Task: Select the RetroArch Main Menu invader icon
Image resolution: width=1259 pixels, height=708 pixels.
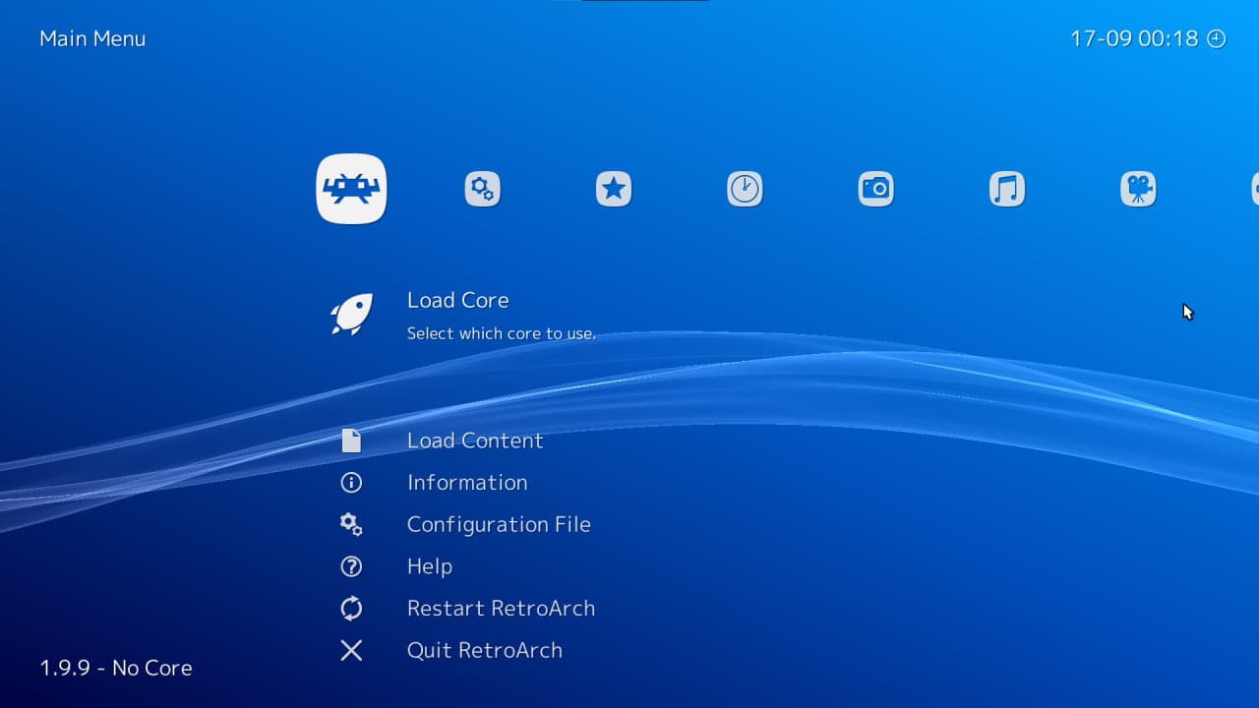Action: pyautogui.click(x=351, y=189)
